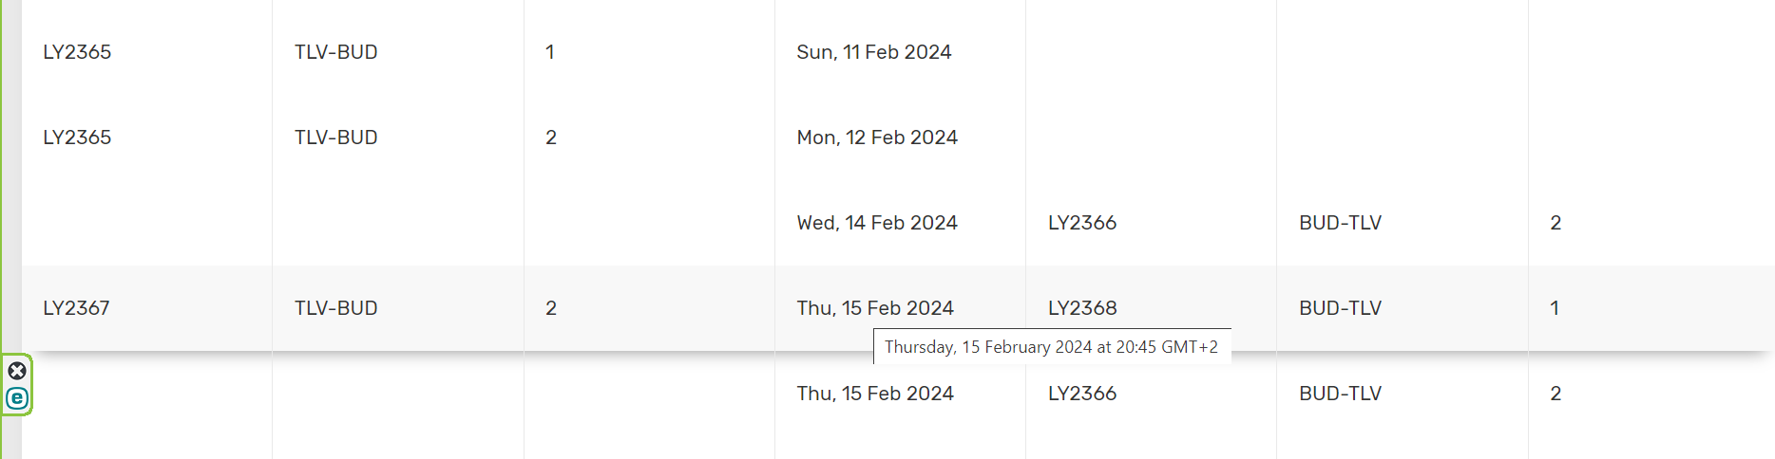Viewport: 1775px width, 459px height.
Task: Dismiss the ESET overlay with the X icon
Action: pos(17,371)
